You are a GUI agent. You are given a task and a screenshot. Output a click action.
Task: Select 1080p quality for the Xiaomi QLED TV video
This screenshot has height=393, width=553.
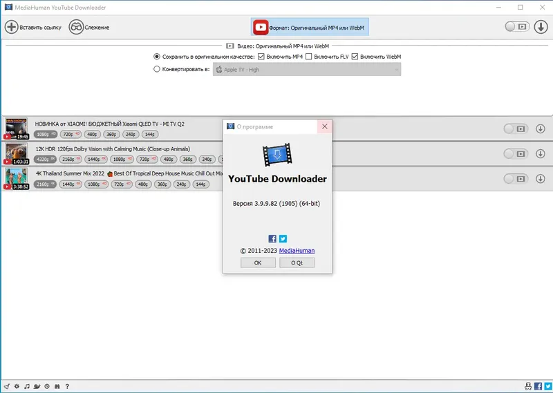pos(45,134)
